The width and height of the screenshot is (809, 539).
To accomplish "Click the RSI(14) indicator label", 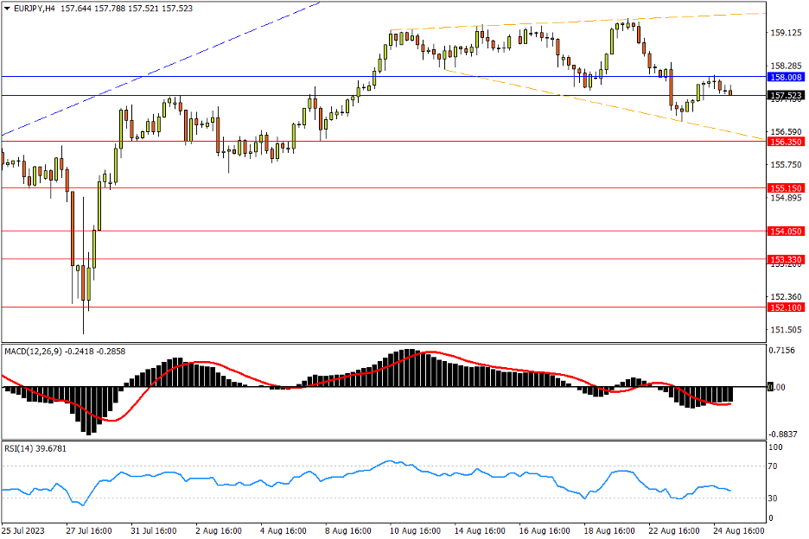I will click(22, 447).
